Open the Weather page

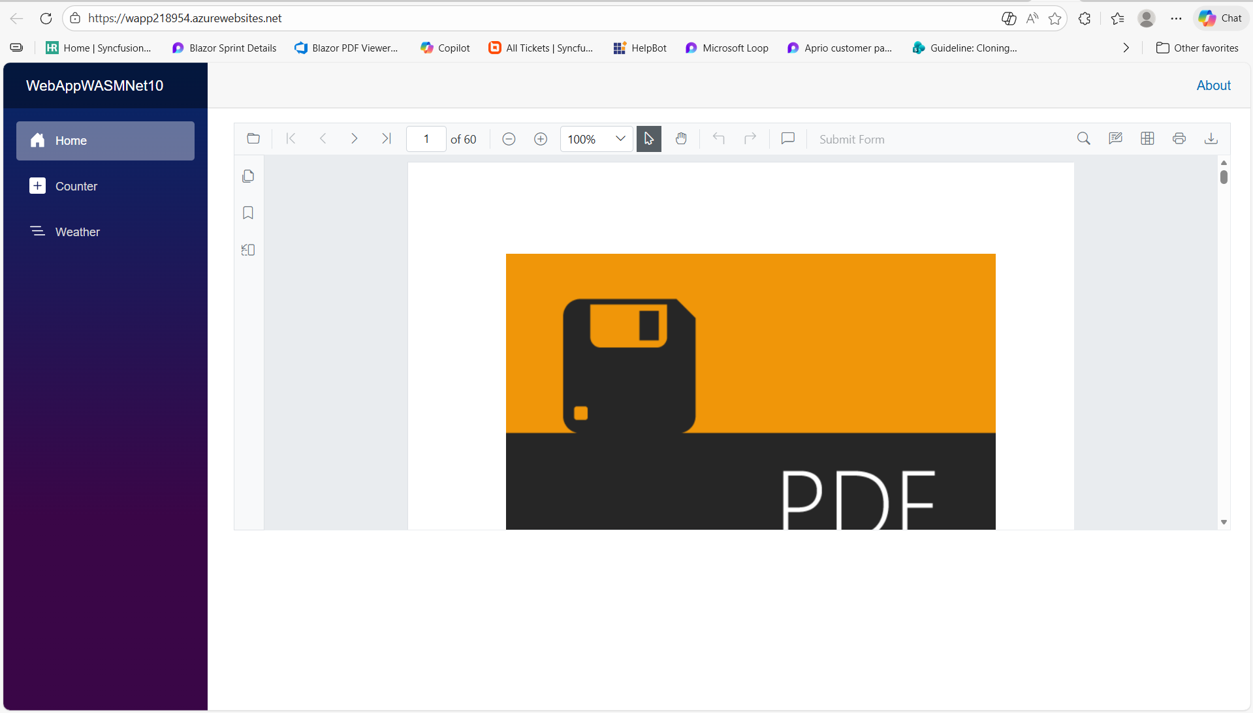[x=105, y=232]
